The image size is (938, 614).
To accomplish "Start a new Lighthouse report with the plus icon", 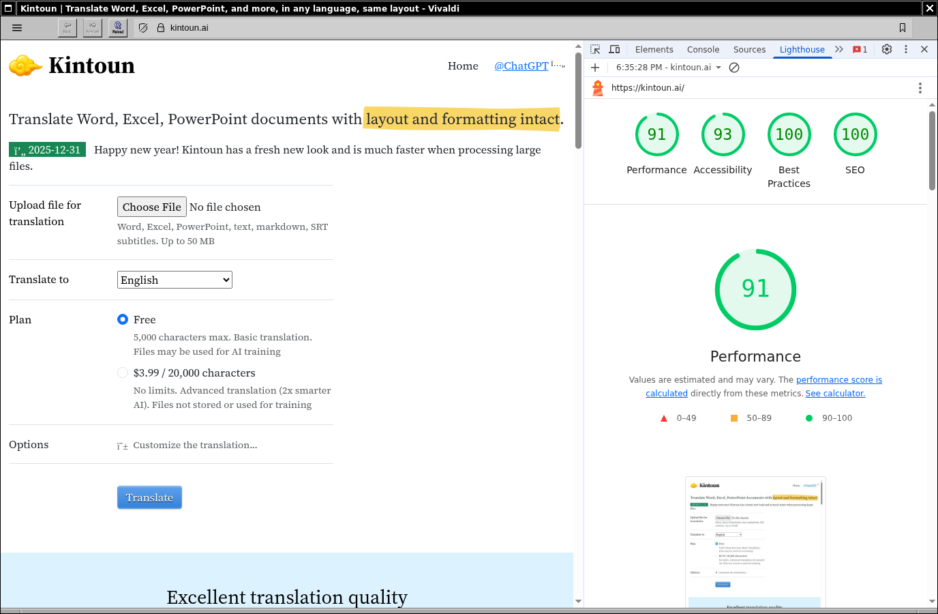I will (x=595, y=67).
